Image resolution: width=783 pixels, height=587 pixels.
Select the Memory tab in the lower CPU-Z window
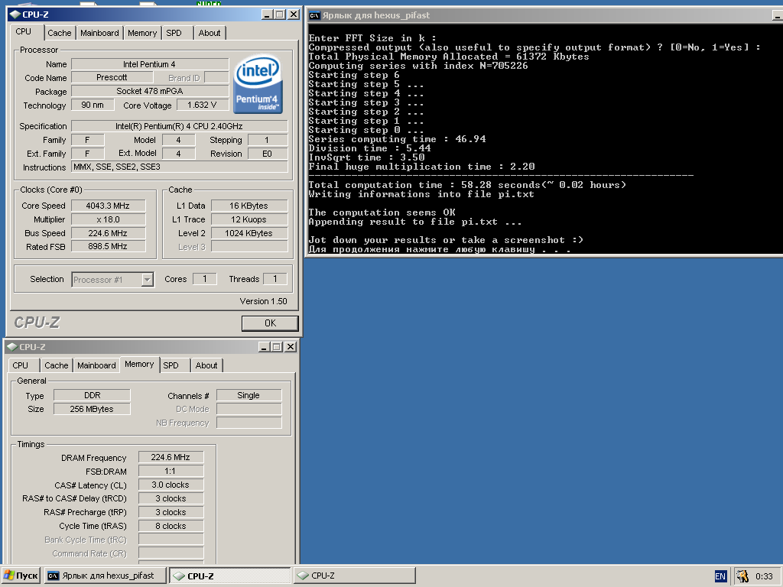(139, 365)
